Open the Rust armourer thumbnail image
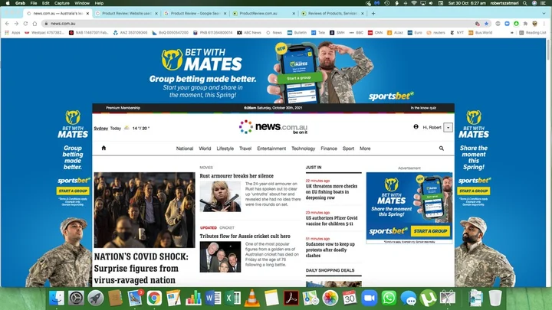 pyautogui.click(x=220, y=197)
